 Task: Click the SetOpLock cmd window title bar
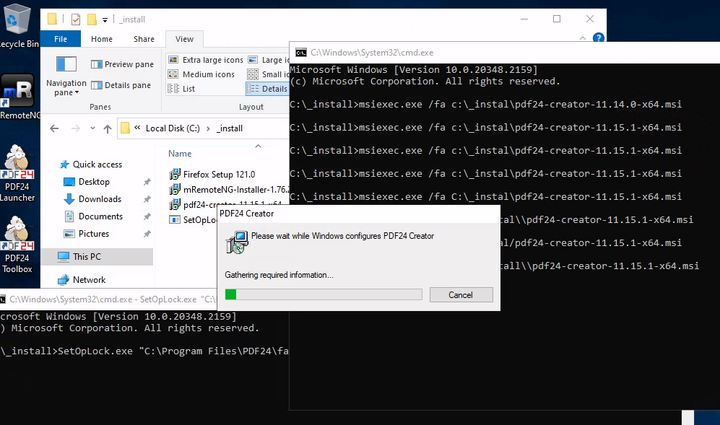click(108, 299)
